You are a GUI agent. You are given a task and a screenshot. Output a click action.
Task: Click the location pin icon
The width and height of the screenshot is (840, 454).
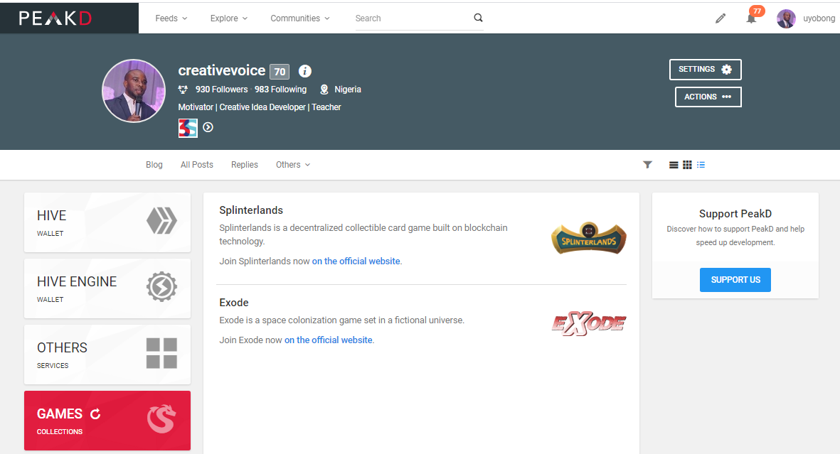click(324, 90)
